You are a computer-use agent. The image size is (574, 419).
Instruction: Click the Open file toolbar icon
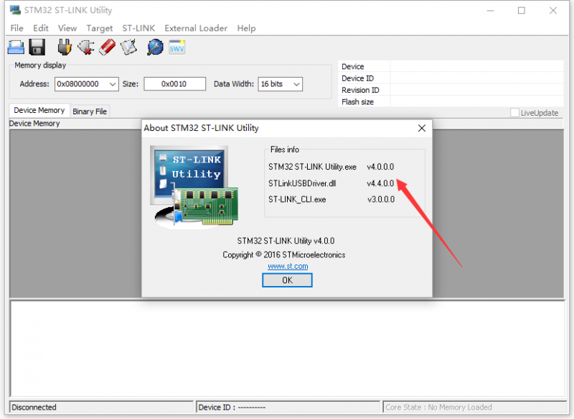(x=16, y=47)
